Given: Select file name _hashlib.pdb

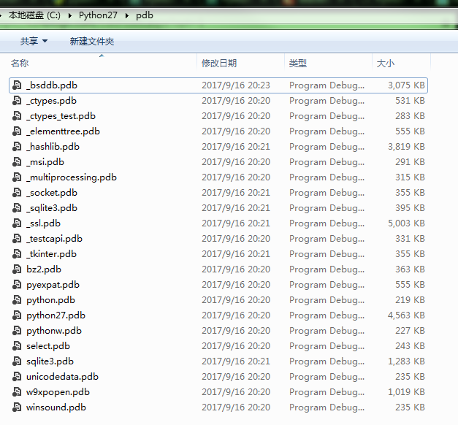Looking at the screenshot, I should click(x=53, y=147).
